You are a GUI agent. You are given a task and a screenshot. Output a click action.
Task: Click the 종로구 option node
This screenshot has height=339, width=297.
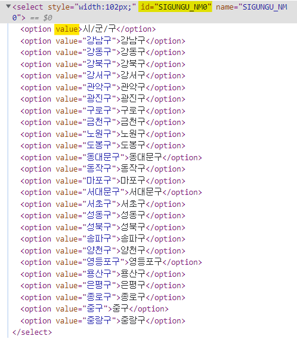coord(103,298)
